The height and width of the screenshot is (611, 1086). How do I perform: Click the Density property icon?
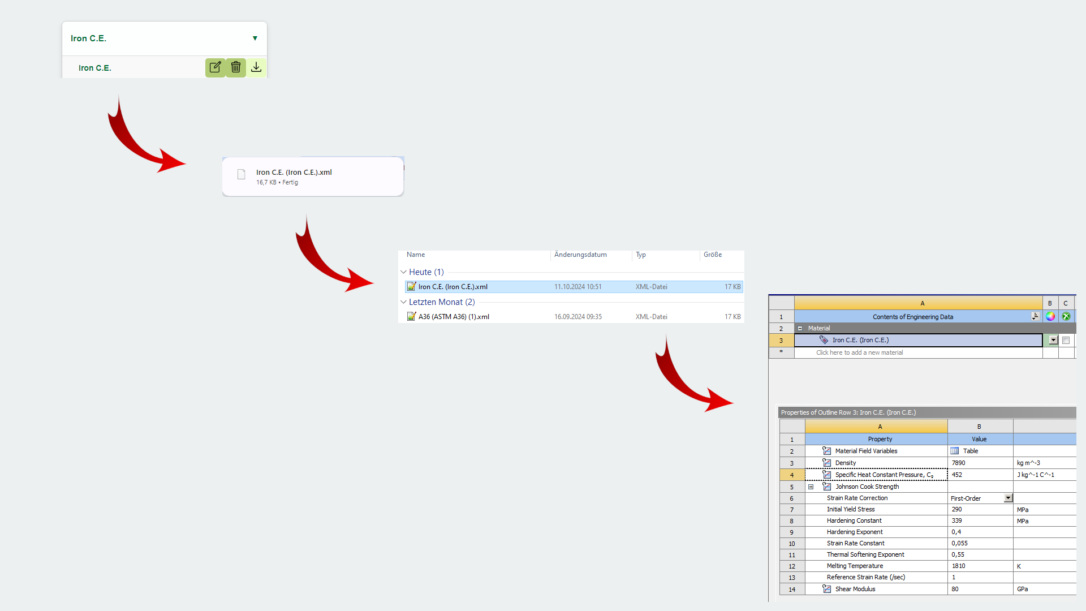(827, 463)
